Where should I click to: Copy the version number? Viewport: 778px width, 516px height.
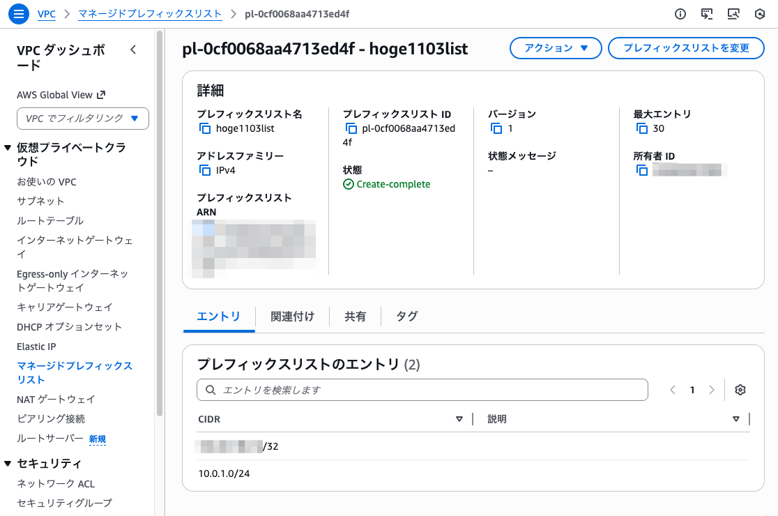click(497, 128)
